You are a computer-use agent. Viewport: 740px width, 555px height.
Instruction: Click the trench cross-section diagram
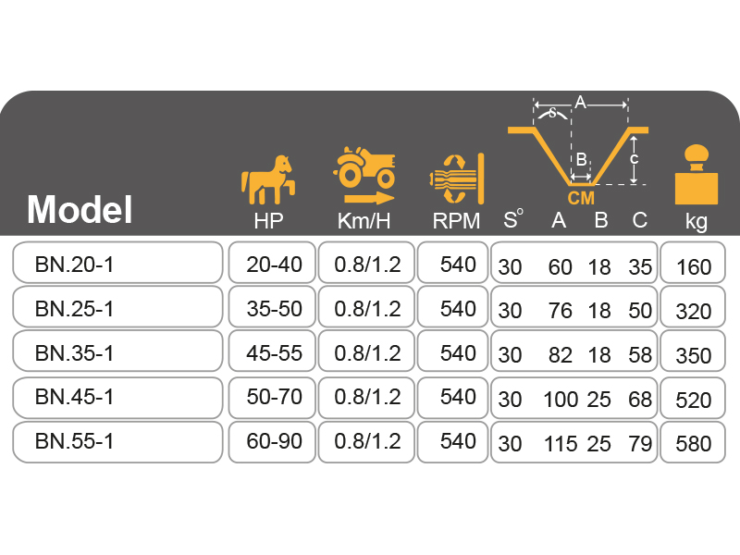coord(578,150)
